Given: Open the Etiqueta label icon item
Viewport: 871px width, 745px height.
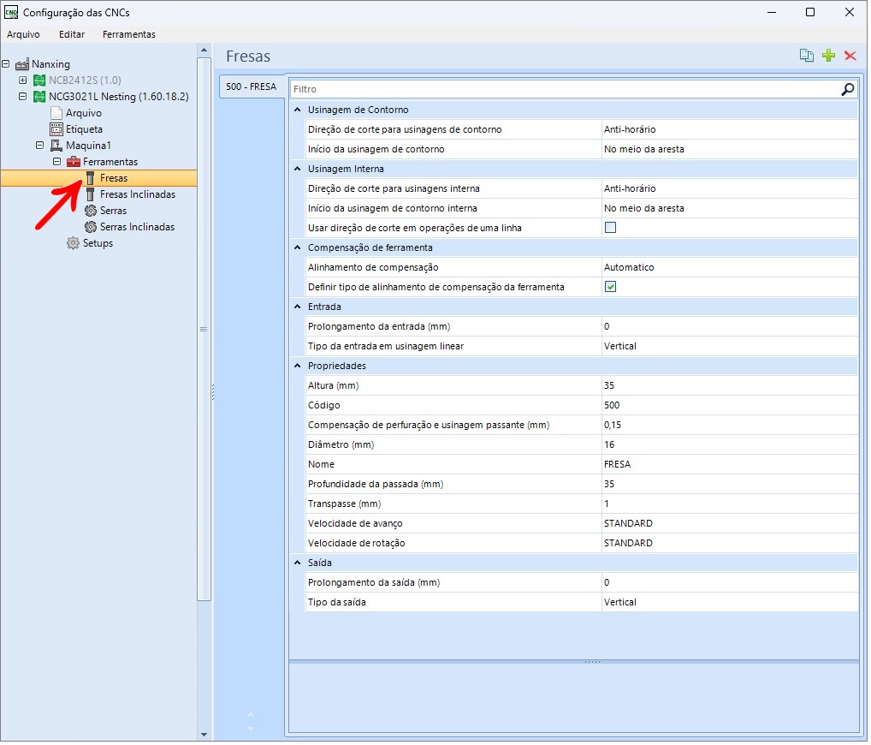Looking at the screenshot, I should click(56, 129).
